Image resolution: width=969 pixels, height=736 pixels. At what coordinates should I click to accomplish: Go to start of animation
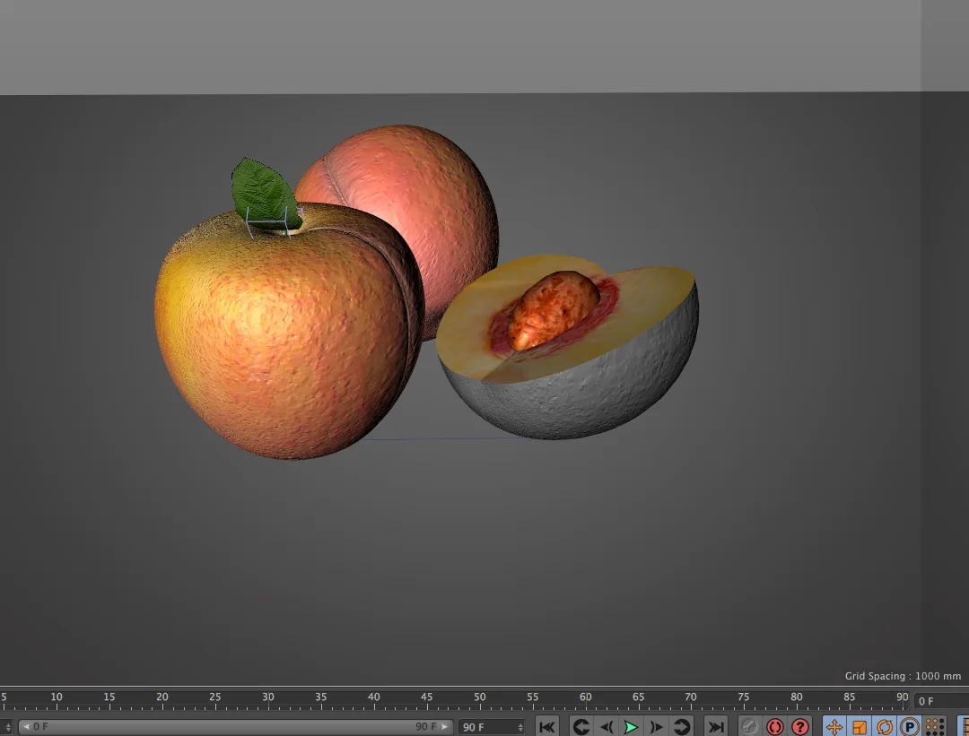point(547,727)
